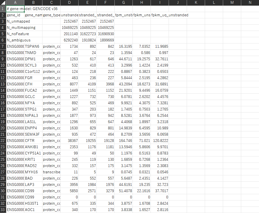Click the NFYA gene name cell

(x=33, y=103)
